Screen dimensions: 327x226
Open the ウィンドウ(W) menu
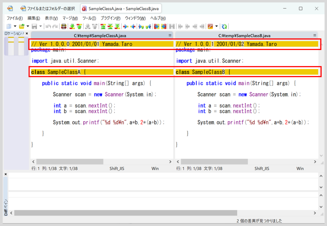click(135, 18)
